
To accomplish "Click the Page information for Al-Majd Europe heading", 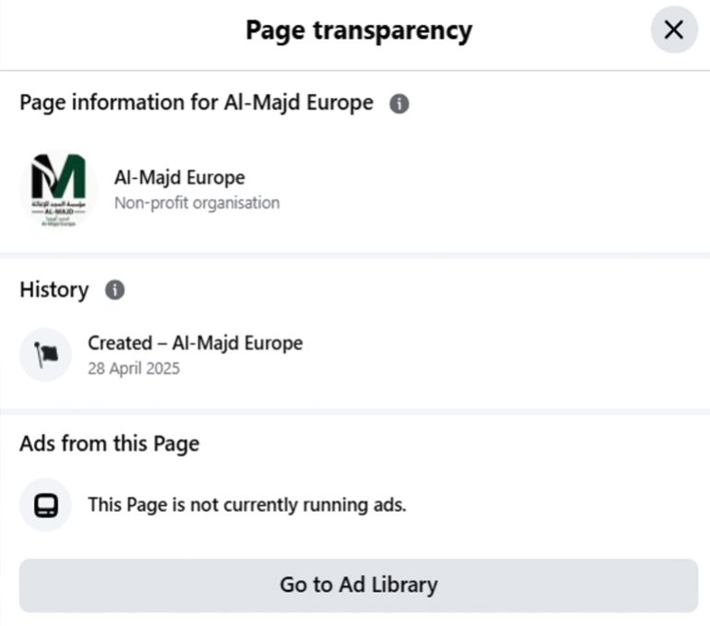I will point(195,103).
